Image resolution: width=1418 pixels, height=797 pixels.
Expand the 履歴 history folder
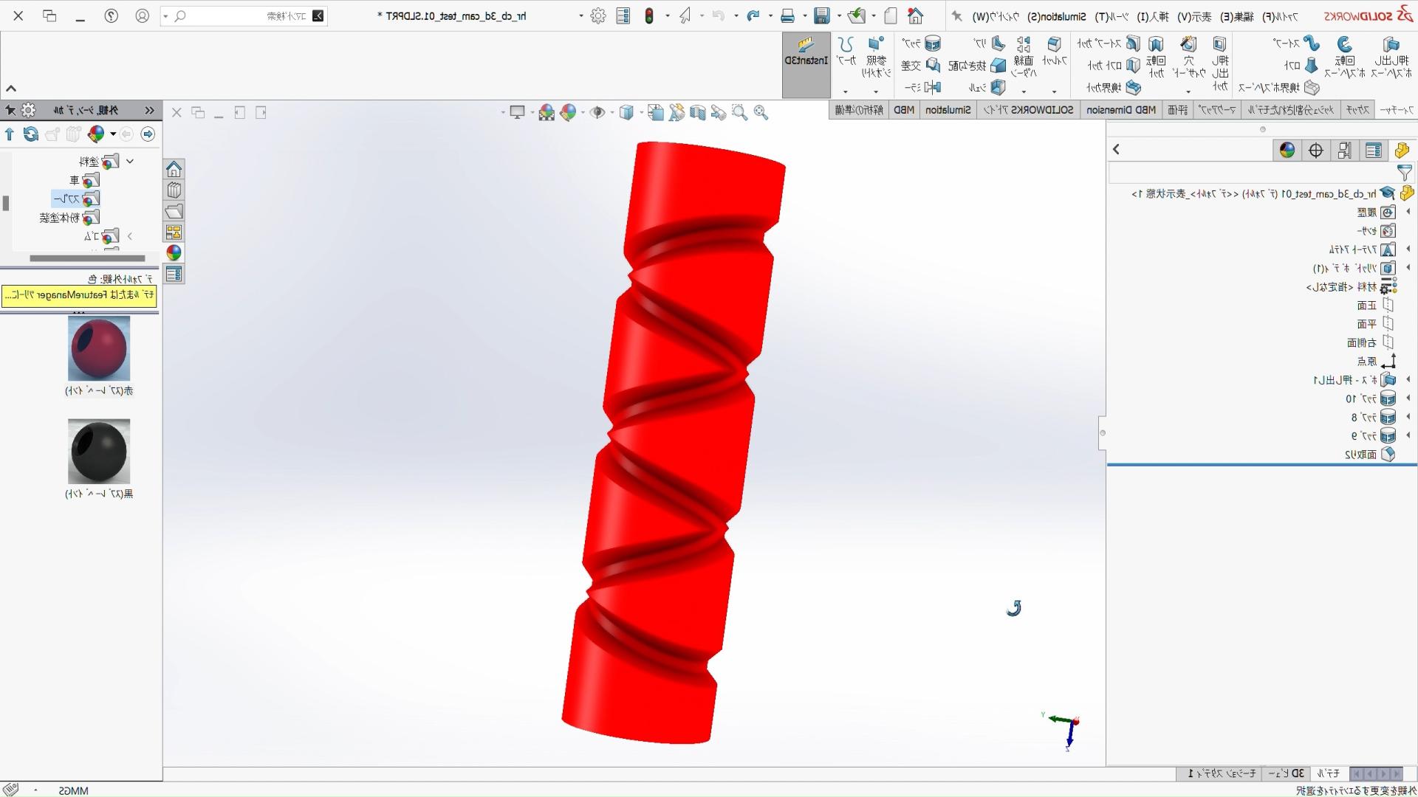pyautogui.click(x=1408, y=212)
